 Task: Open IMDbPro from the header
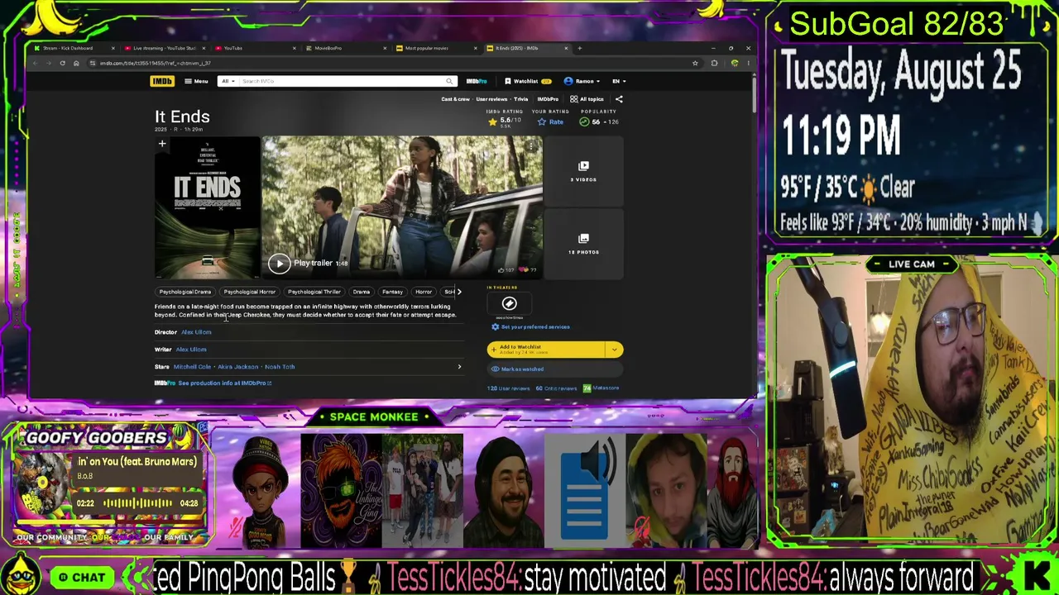coord(477,81)
